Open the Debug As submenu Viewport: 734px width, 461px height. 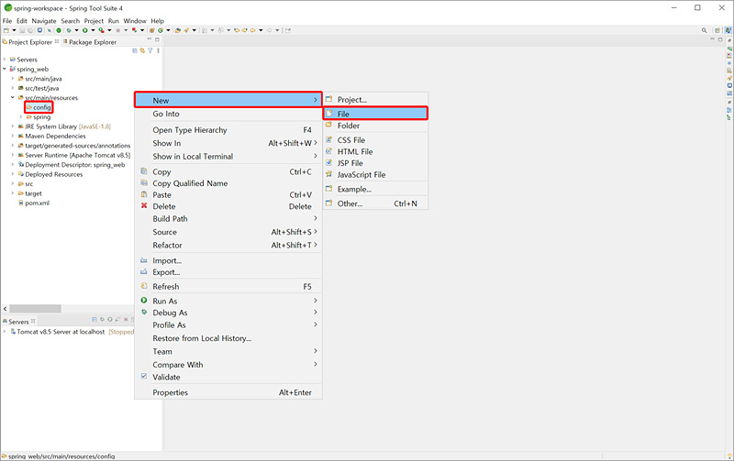pyautogui.click(x=228, y=313)
